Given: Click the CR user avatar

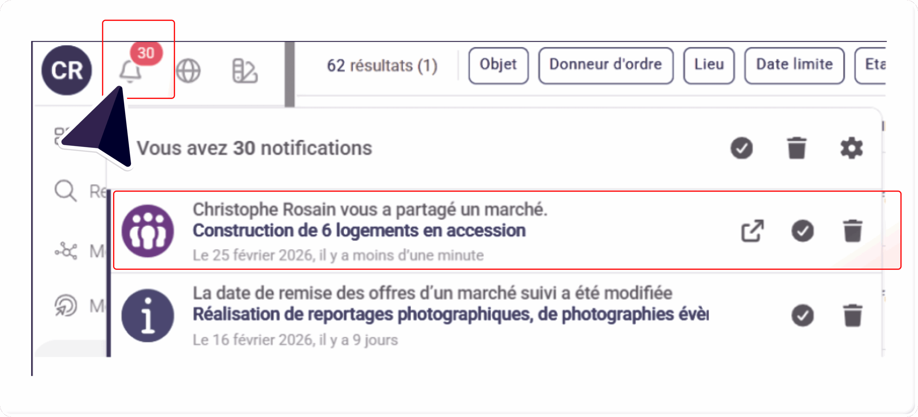Looking at the screenshot, I should pyautogui.click(x=67, y=70).
